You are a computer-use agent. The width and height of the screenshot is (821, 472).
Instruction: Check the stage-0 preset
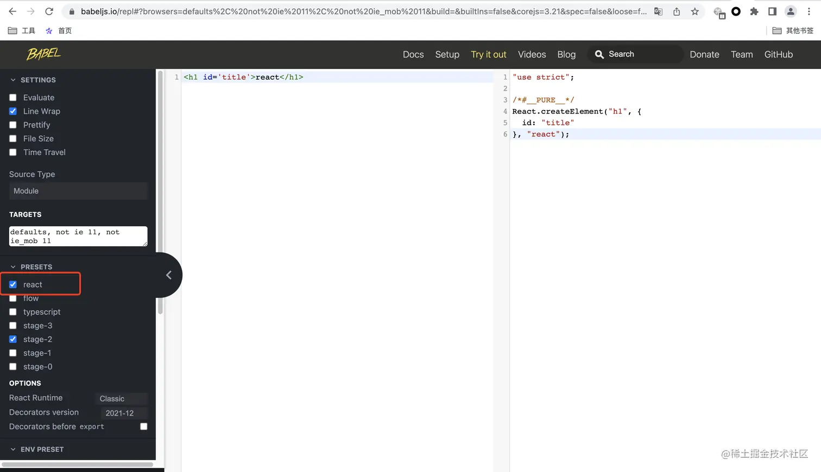[x=13, y=367]
